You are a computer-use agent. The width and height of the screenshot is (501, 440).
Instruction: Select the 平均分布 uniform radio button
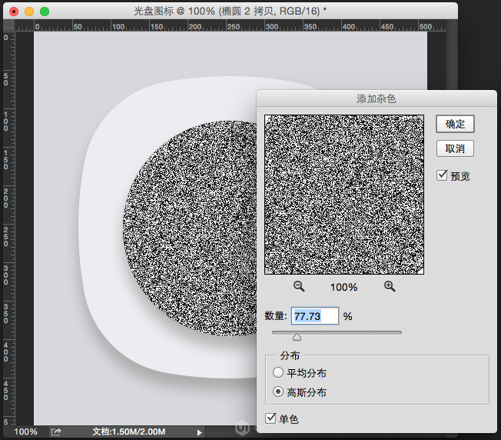pos(278,372)
